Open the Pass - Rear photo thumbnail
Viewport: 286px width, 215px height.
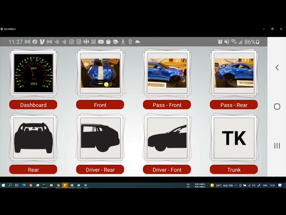(234, 73)
